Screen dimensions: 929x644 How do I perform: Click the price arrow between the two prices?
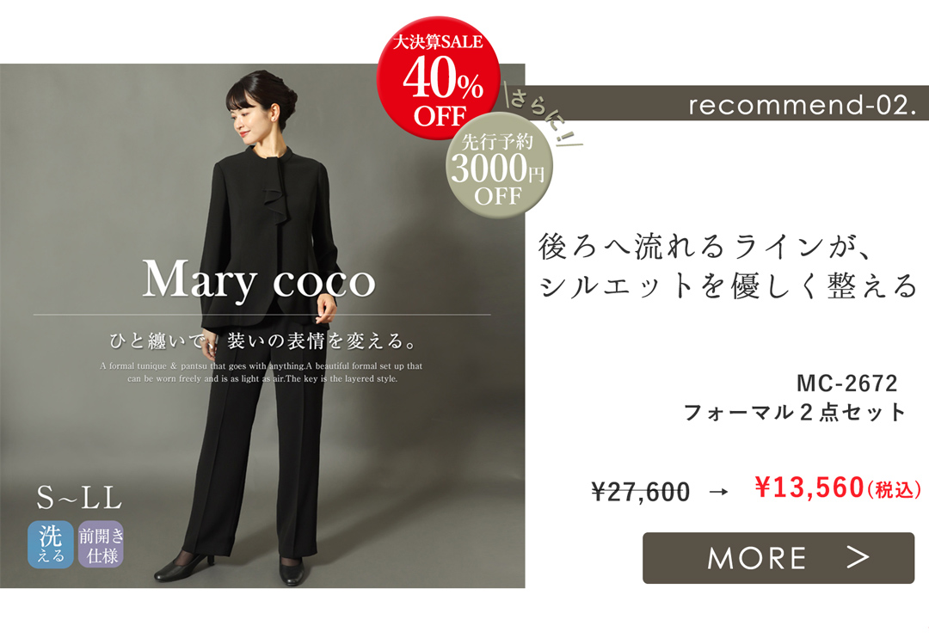(718, 492)
